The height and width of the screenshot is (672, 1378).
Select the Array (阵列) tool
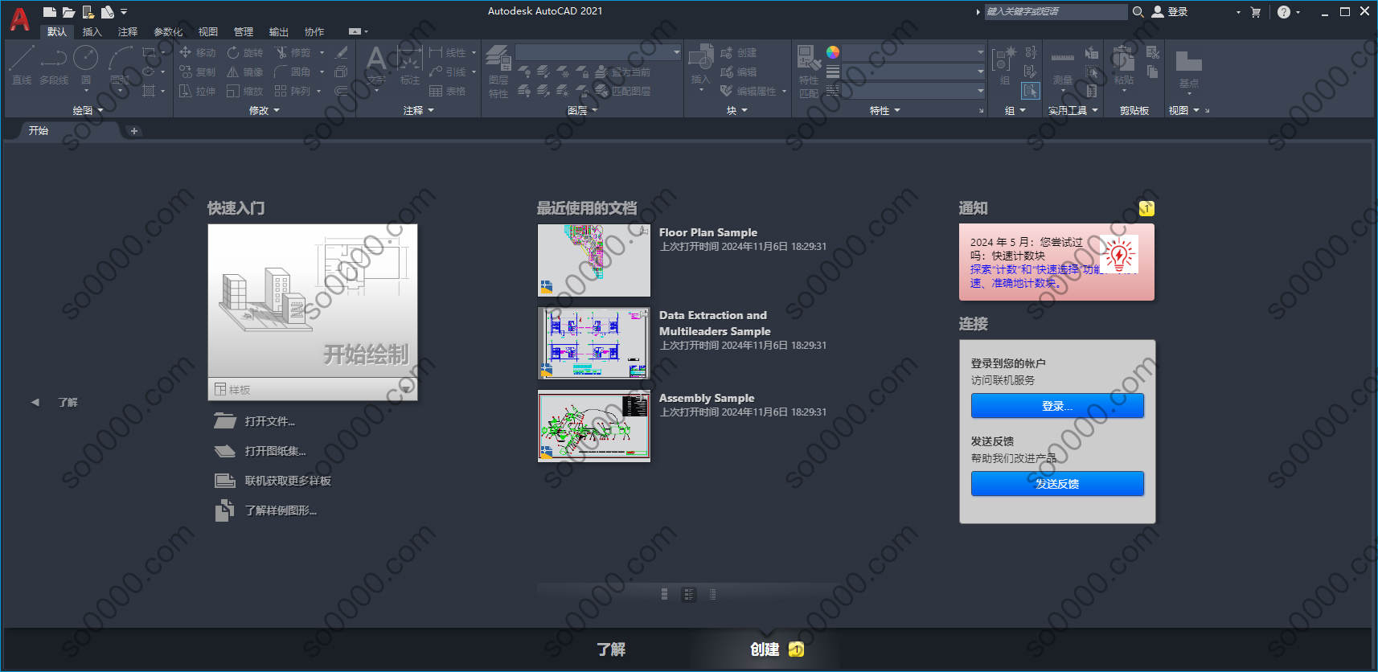click(293, 91)
